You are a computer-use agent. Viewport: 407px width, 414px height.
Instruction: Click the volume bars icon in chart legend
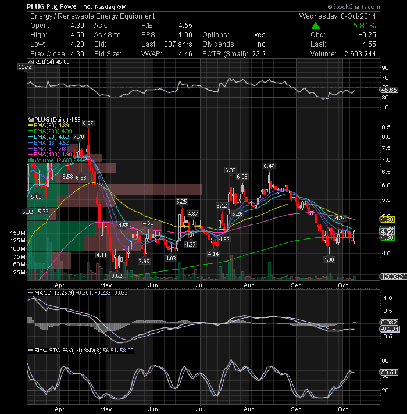pos(31,160)
